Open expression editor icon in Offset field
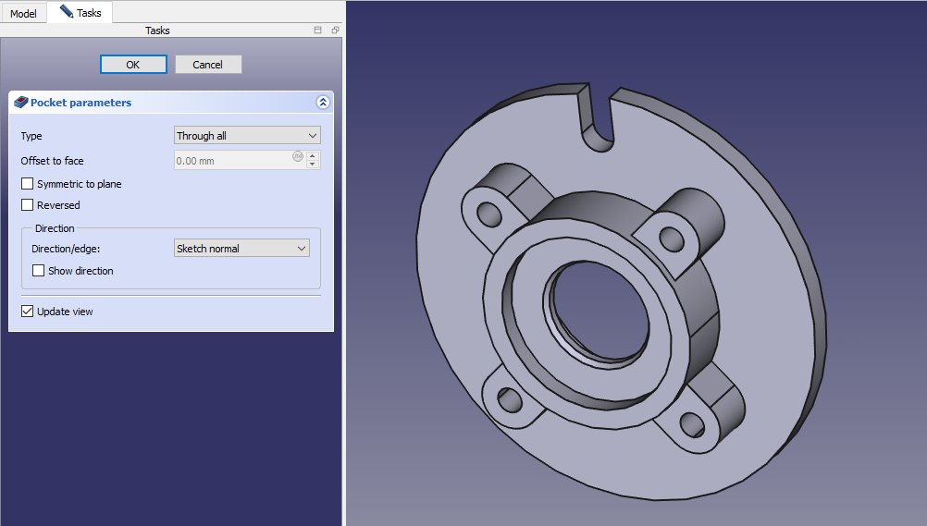Viewport: 927px width, 526px height. (x=298, y=156)
